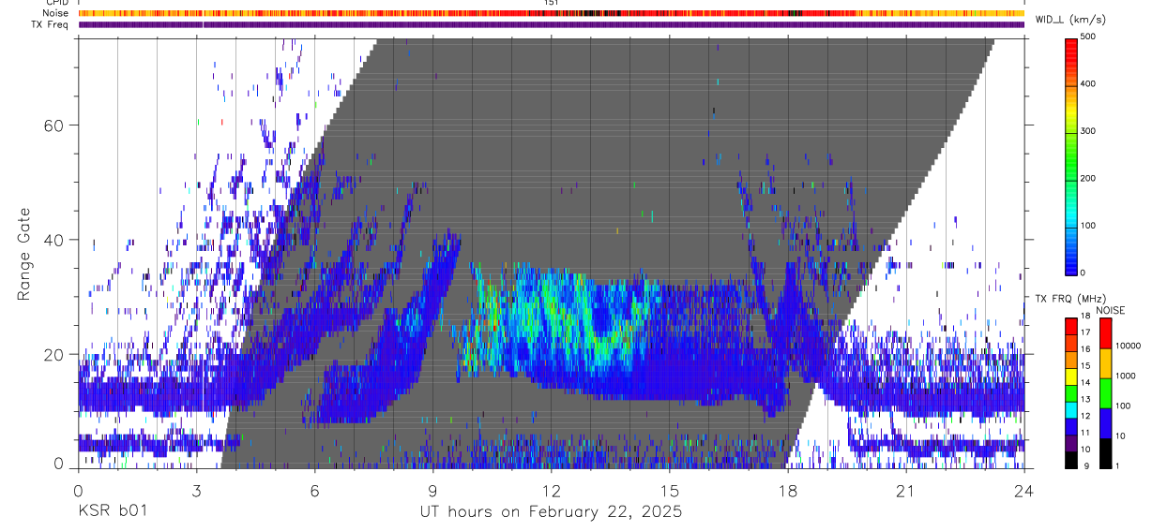
Task: Click the '18' value on TX frequency scale
Action: click(1086, 317)
